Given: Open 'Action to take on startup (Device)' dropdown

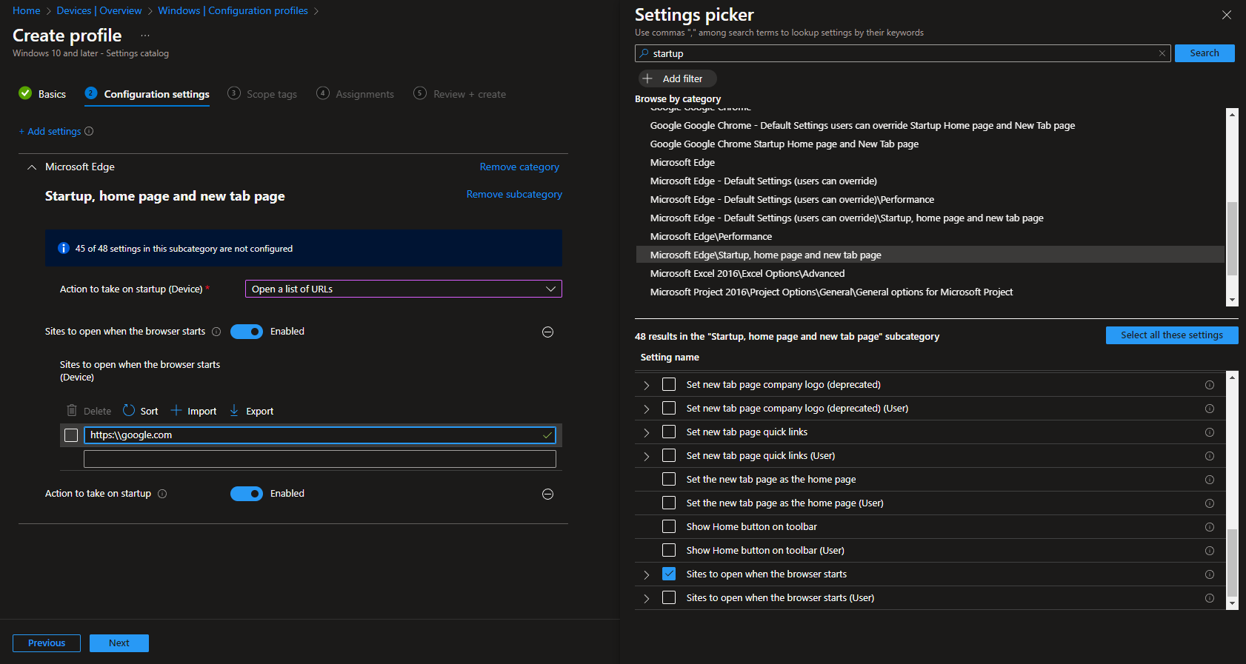Looking at the screenshot, I should pos(403,289).
